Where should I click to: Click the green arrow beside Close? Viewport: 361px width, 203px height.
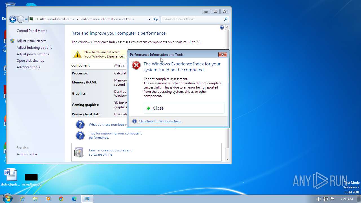click(148, 108)
